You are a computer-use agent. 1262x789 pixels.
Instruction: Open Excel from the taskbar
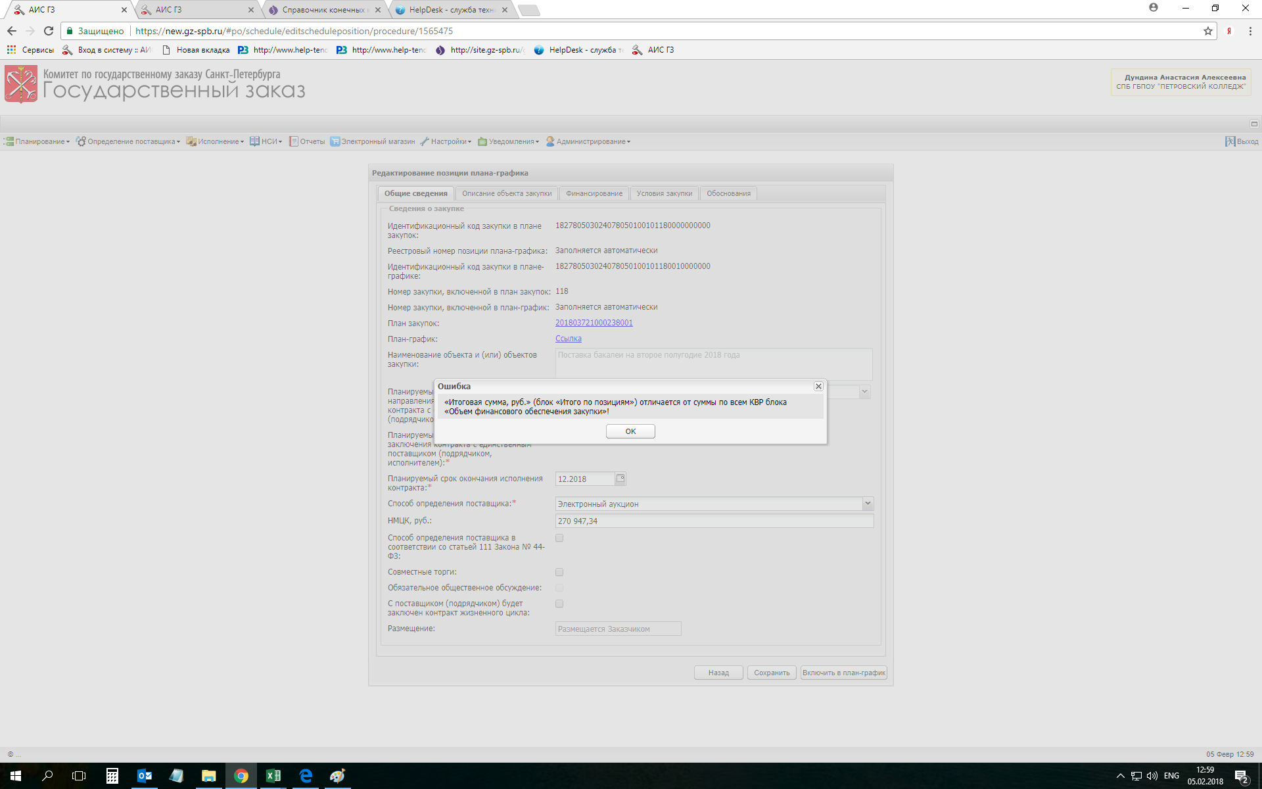[273, 776]
